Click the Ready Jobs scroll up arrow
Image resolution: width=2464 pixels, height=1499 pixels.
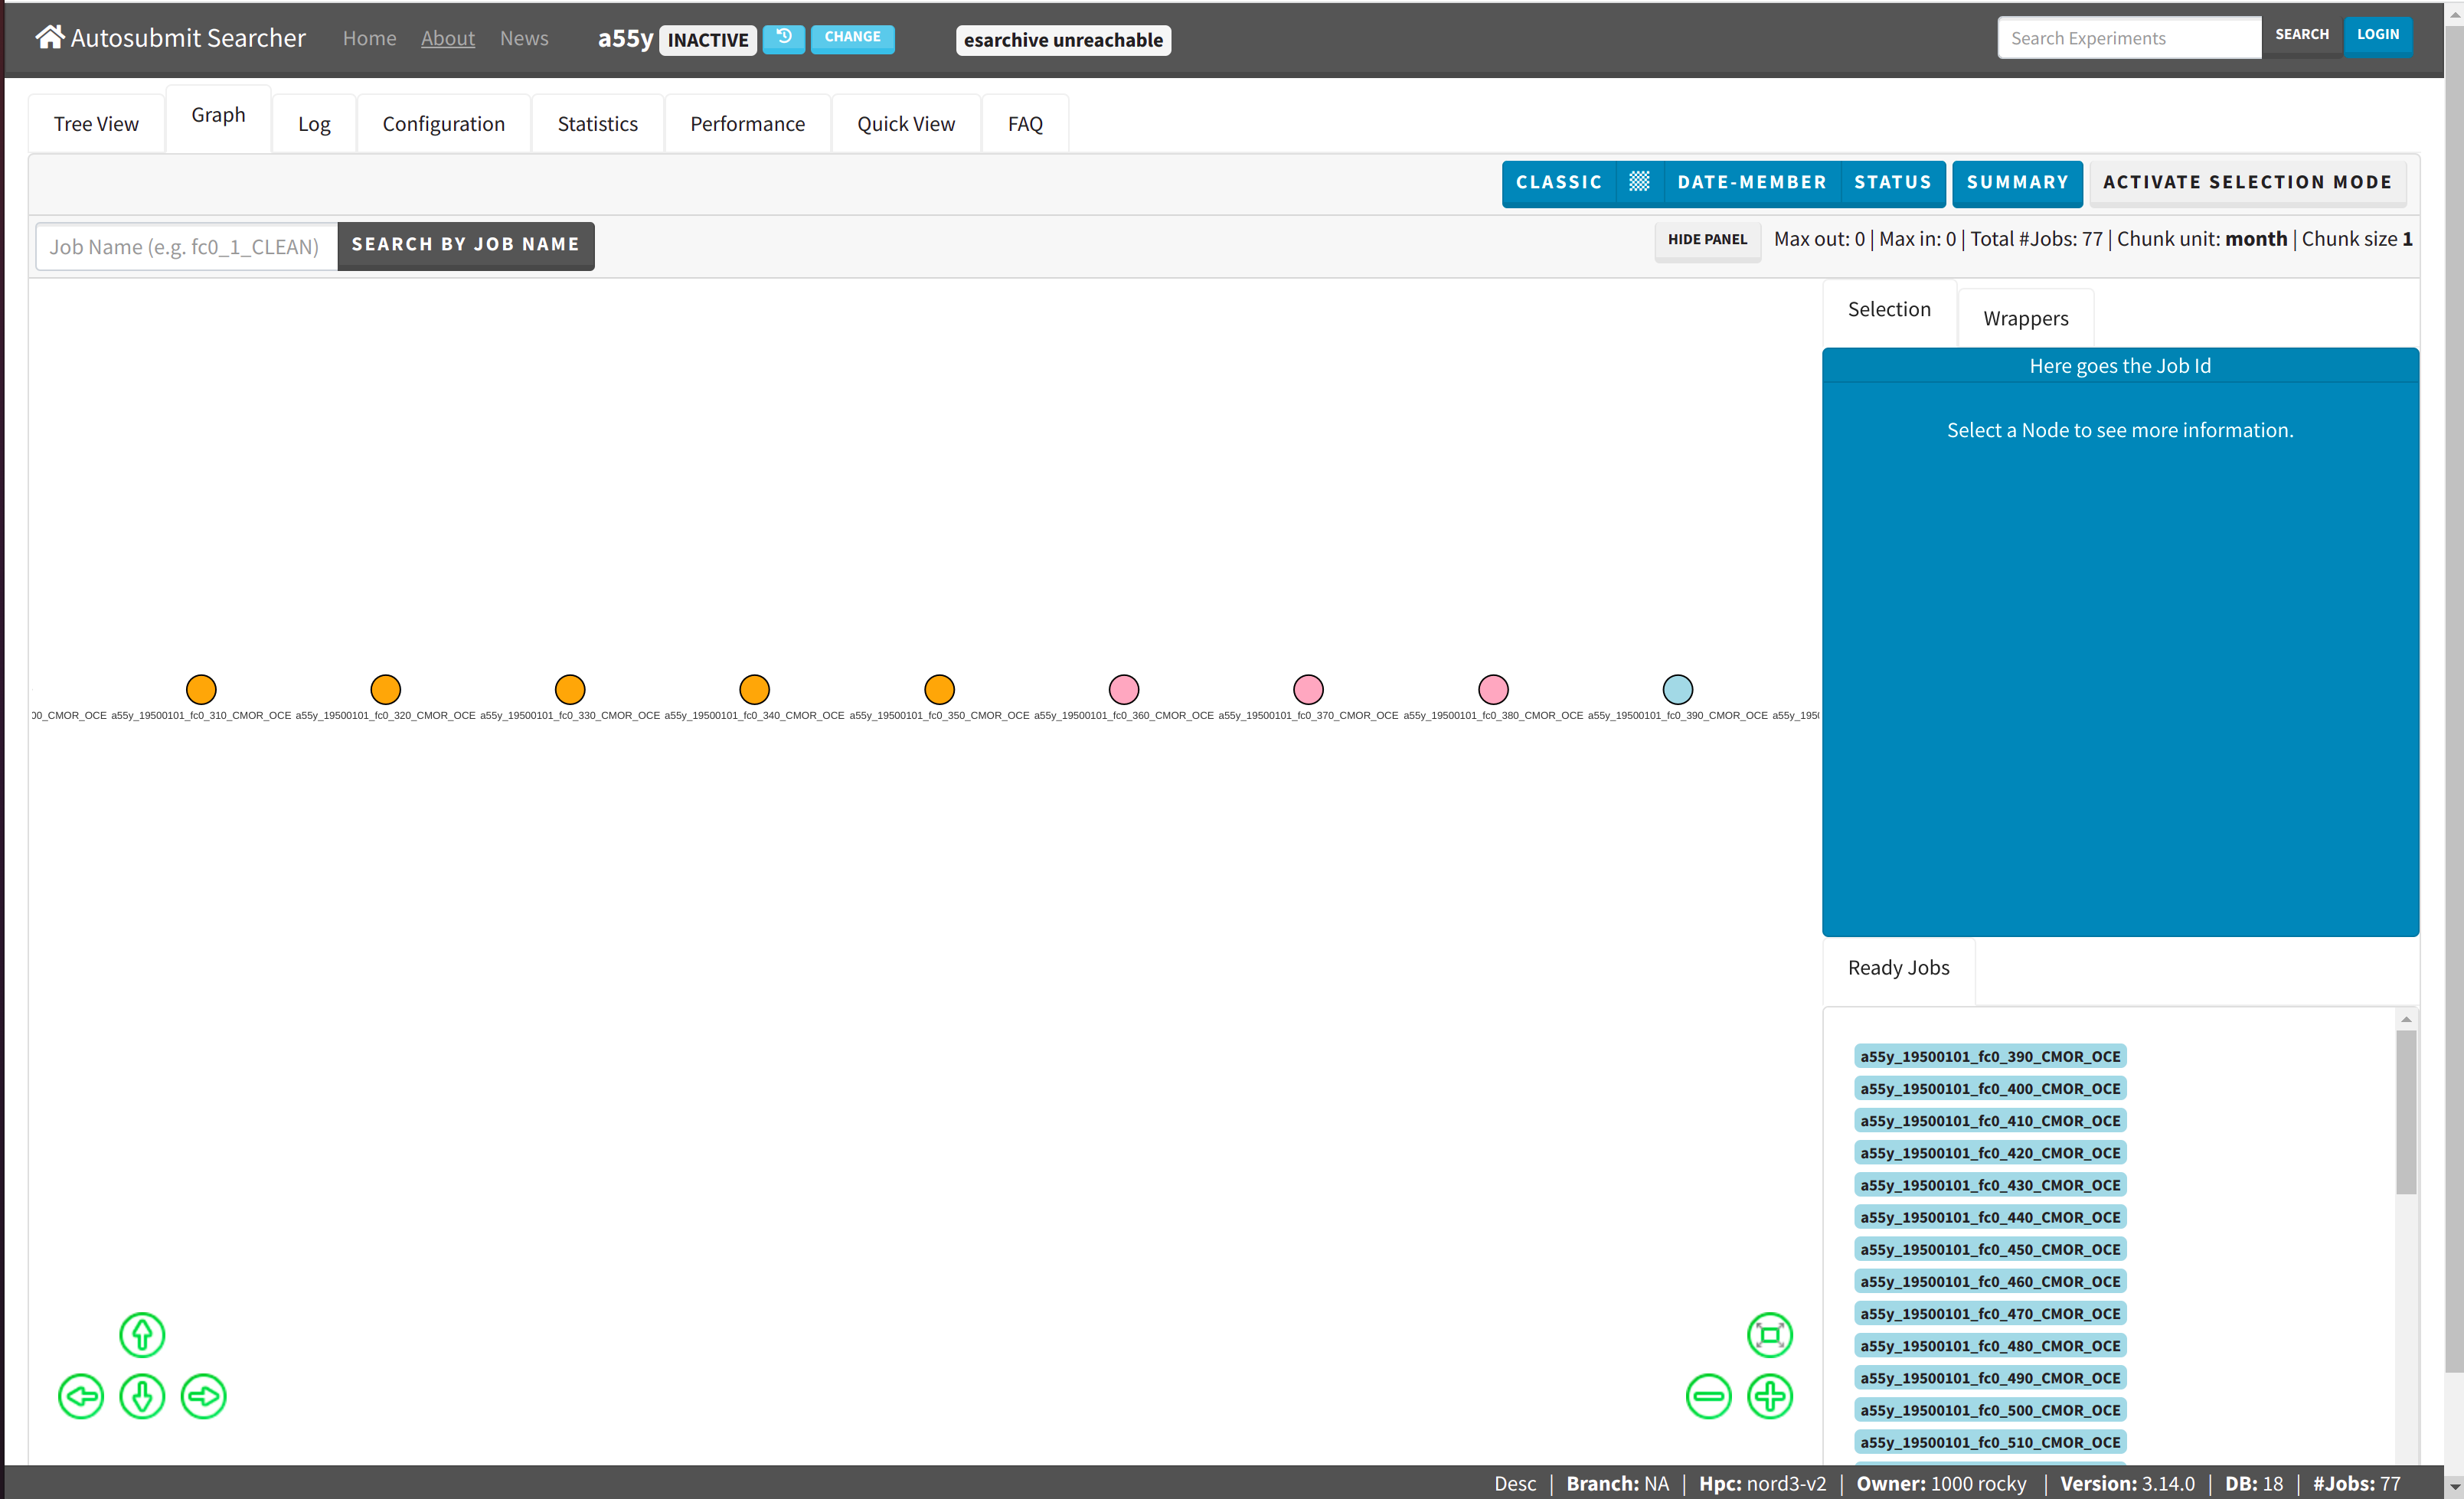(x=2406, y=1019)
